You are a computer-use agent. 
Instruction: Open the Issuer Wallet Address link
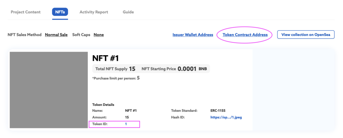(193, 35)
